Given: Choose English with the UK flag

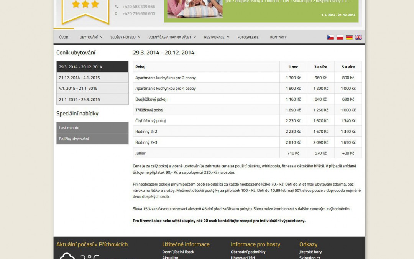Looking at the screenshot, I should [x=358, y=37].
